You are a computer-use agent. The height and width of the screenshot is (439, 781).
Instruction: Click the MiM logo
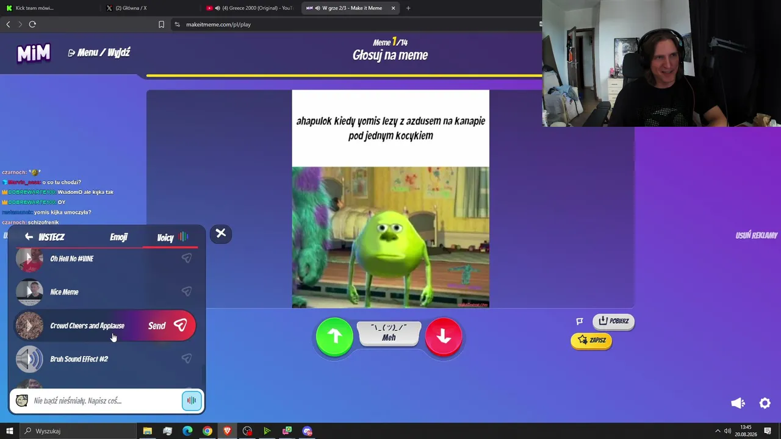coord(34,54)
